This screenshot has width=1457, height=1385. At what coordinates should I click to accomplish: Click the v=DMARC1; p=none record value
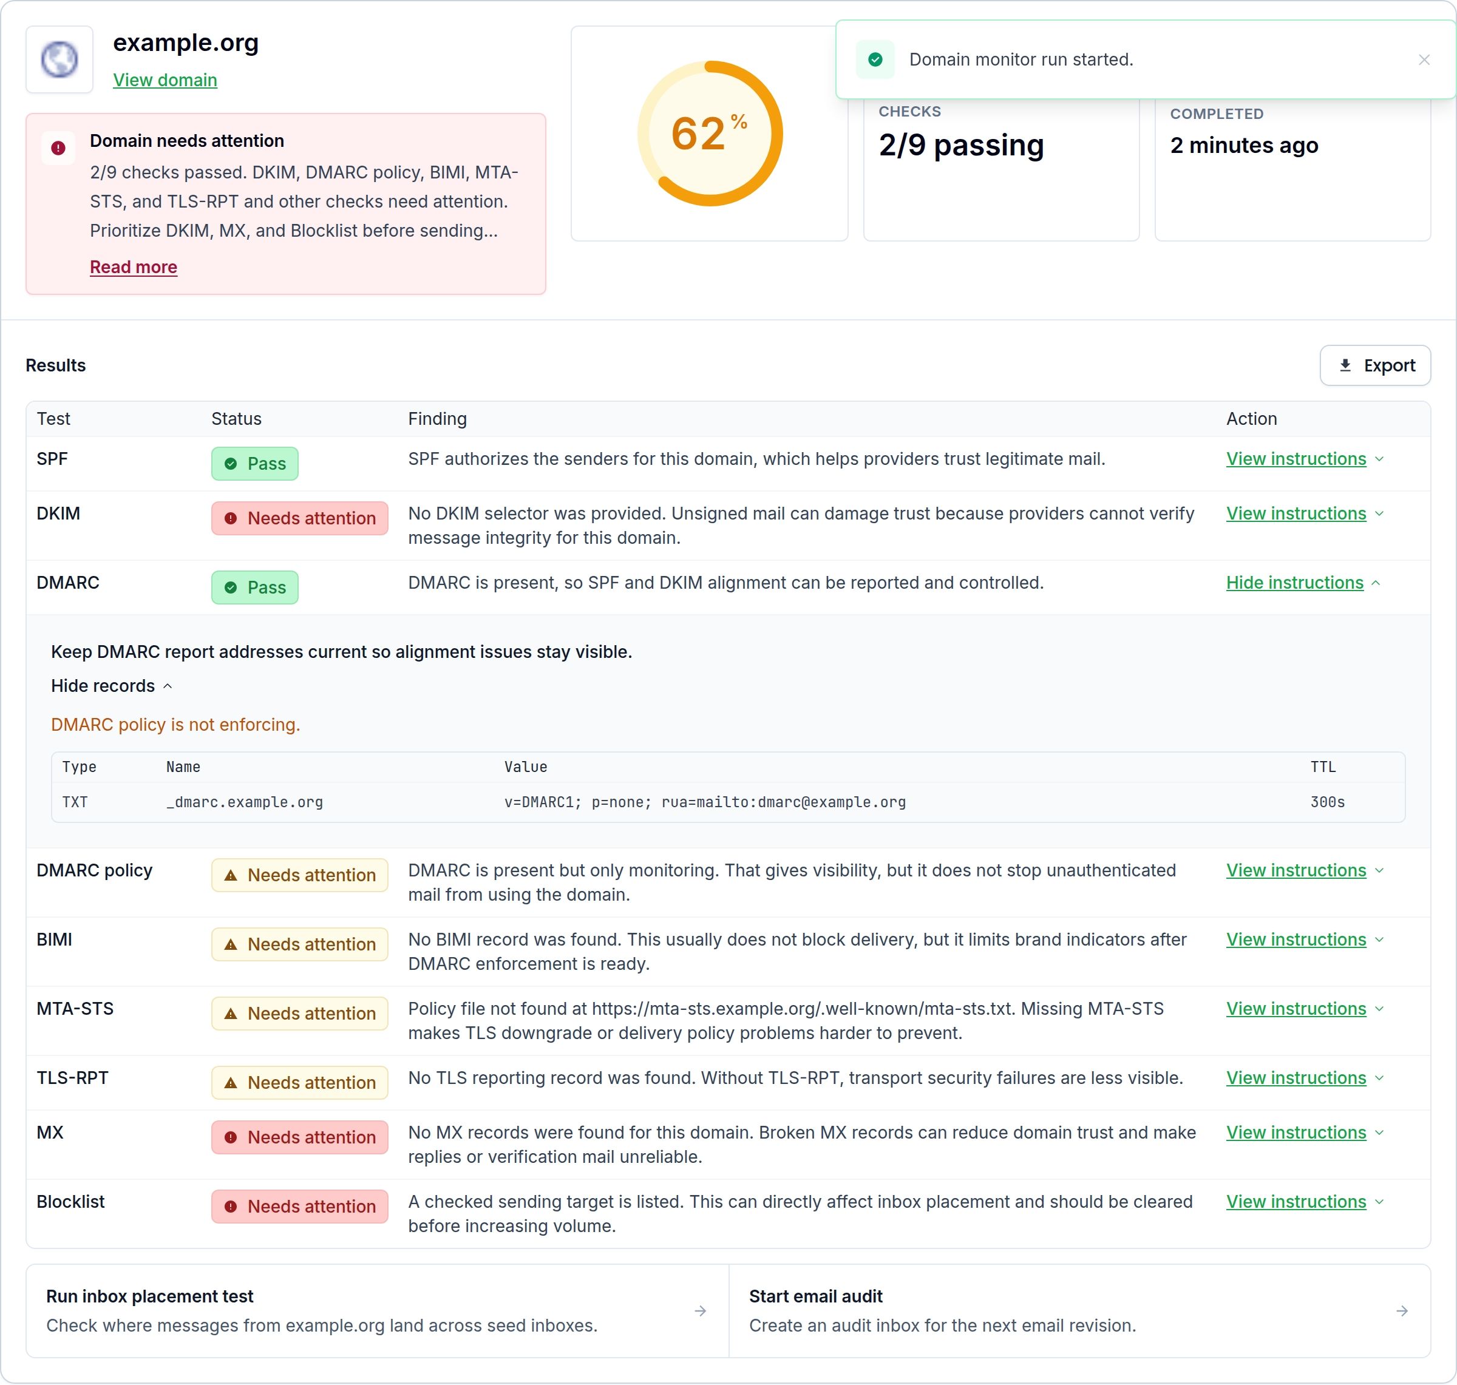point(705,802)
